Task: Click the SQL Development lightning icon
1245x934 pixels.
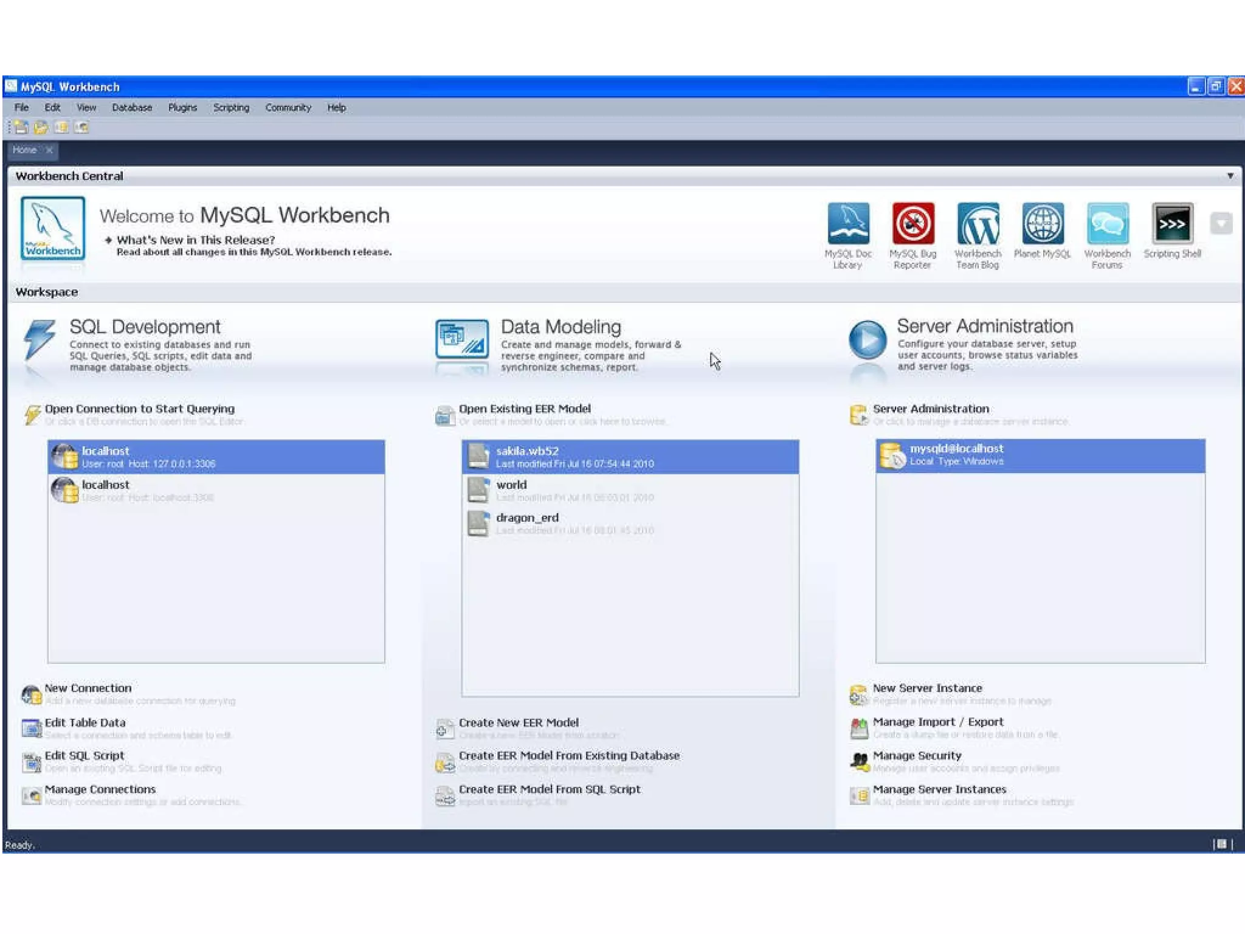Action: (39, 339)
